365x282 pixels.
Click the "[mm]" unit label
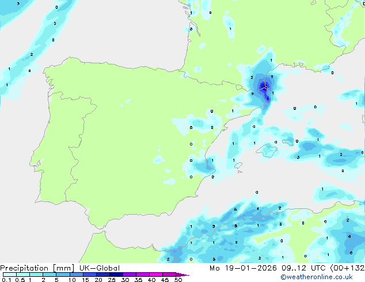tap(63, 268)
